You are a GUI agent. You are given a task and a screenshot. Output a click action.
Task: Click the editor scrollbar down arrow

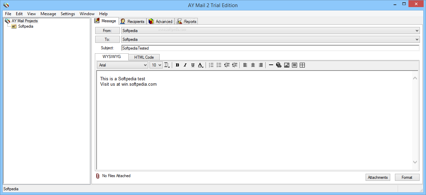click(415, 162)
